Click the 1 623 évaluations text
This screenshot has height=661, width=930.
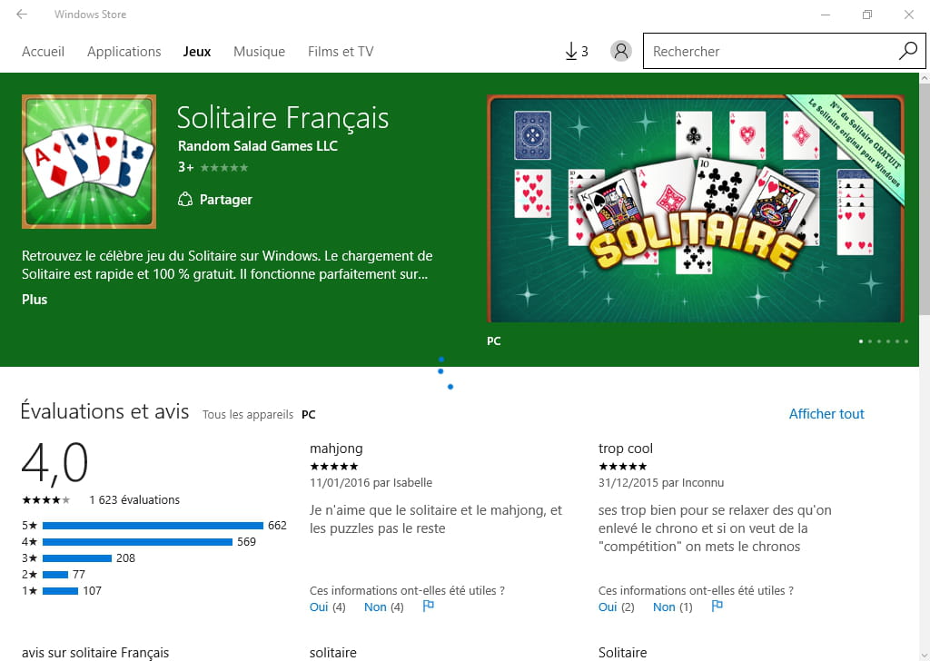[x=134, y=499]
